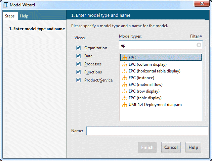This screenshot has height=161, width=212.
Task: Click the EPC (horizontal table display) icon
Action: tap(125, 71)
